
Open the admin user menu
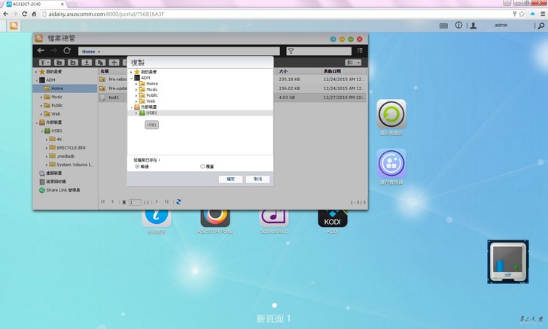(500, 26)
